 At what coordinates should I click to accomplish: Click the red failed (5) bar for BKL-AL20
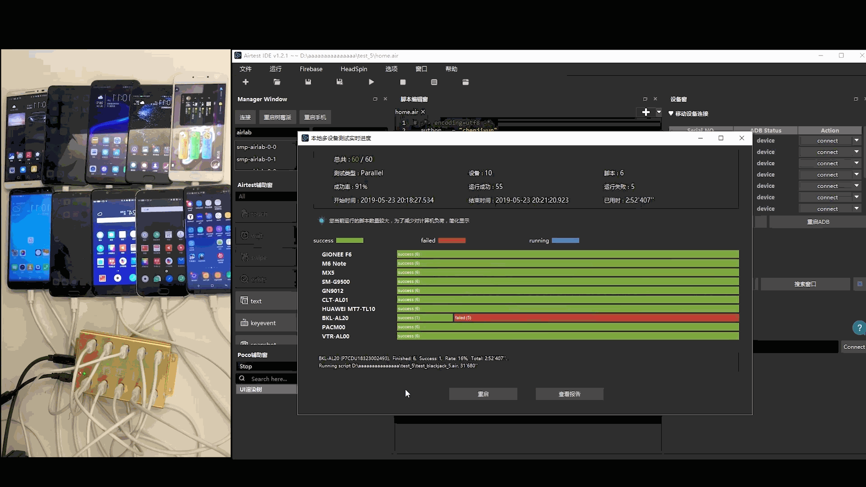point(596,318)
